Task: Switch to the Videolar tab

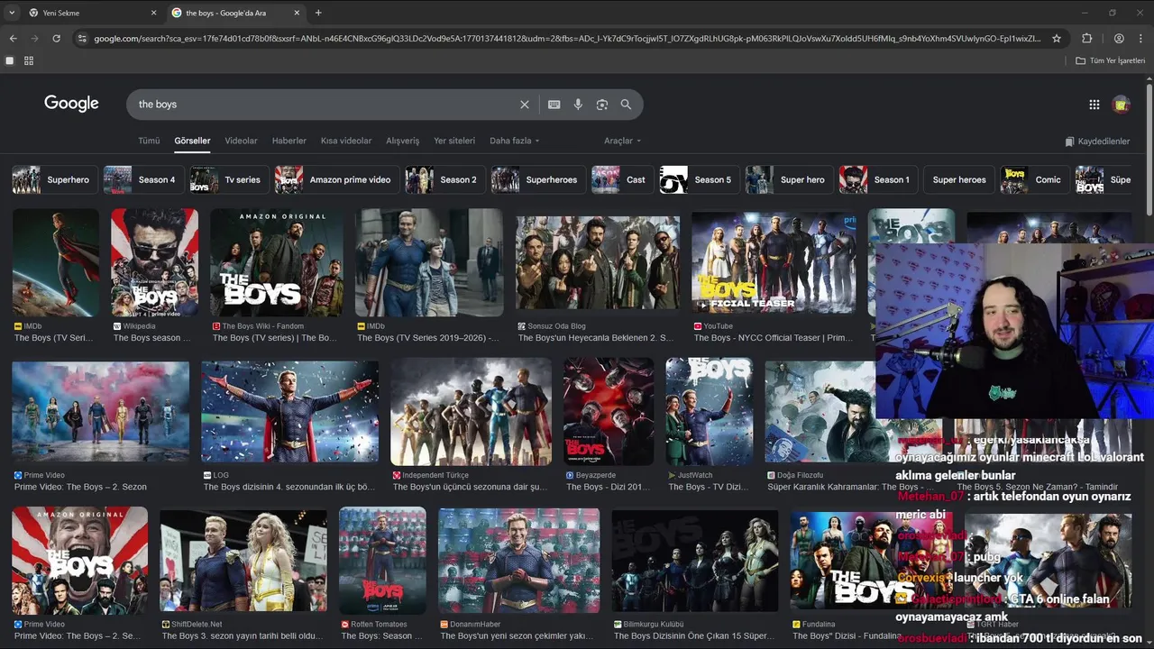Action: coord(241,141)
